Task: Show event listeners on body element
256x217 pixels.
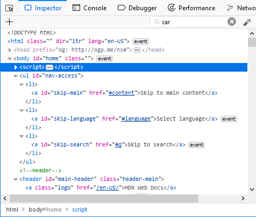Action: 104,59
